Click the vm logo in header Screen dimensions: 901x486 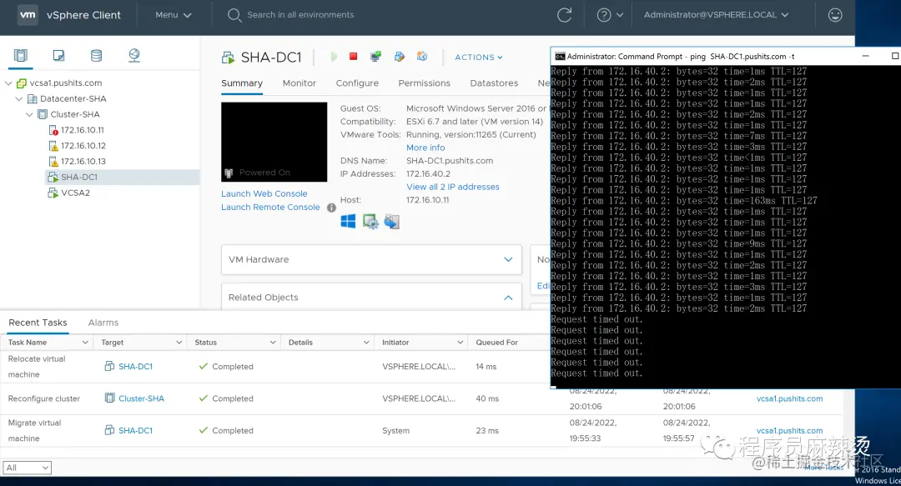point(28,15)
